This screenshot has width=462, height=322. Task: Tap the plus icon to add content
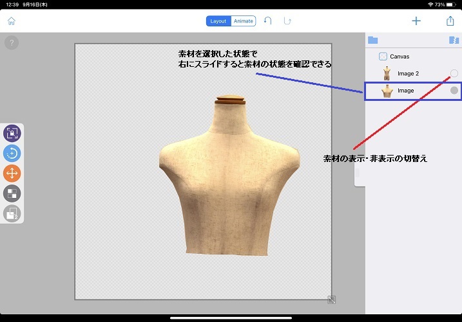point(416,21)
